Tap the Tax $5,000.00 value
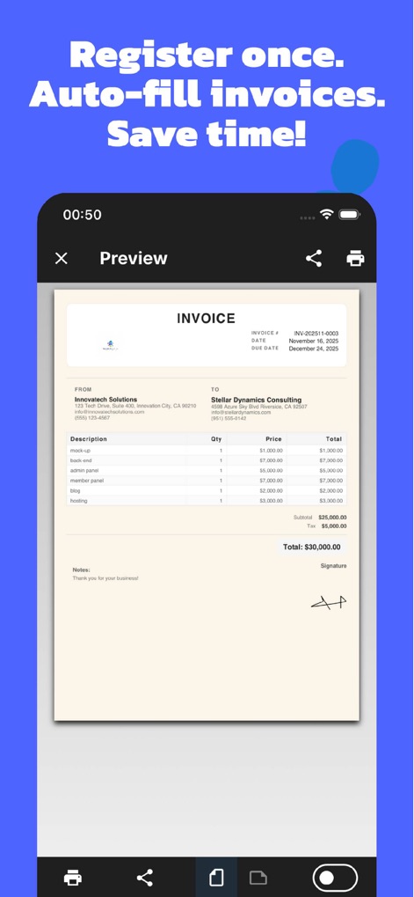Image resolution: width=414 pixels, height=897 pixels. point(333,526)
